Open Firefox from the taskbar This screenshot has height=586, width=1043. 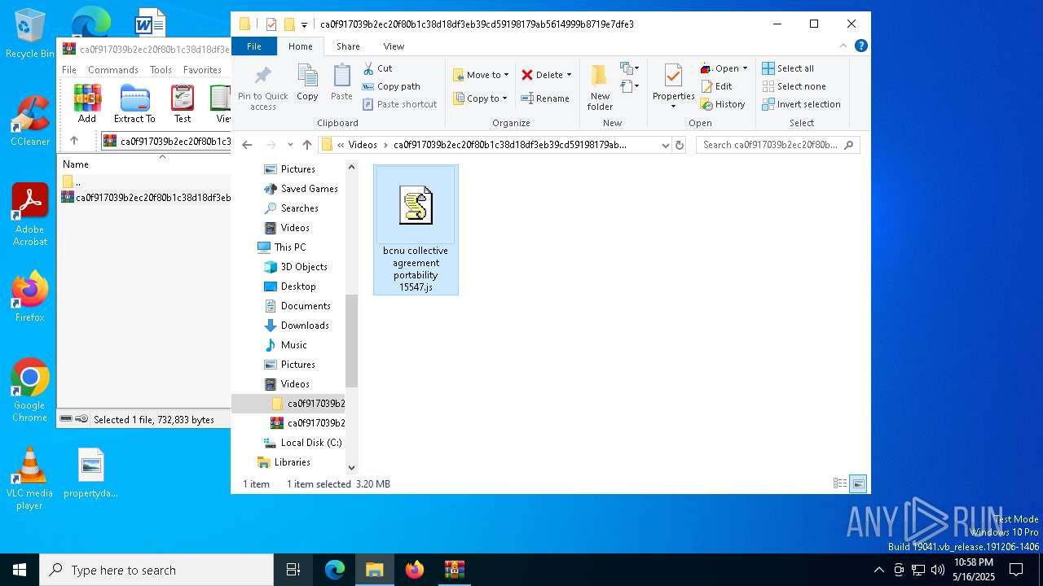(x=415, y=570)
